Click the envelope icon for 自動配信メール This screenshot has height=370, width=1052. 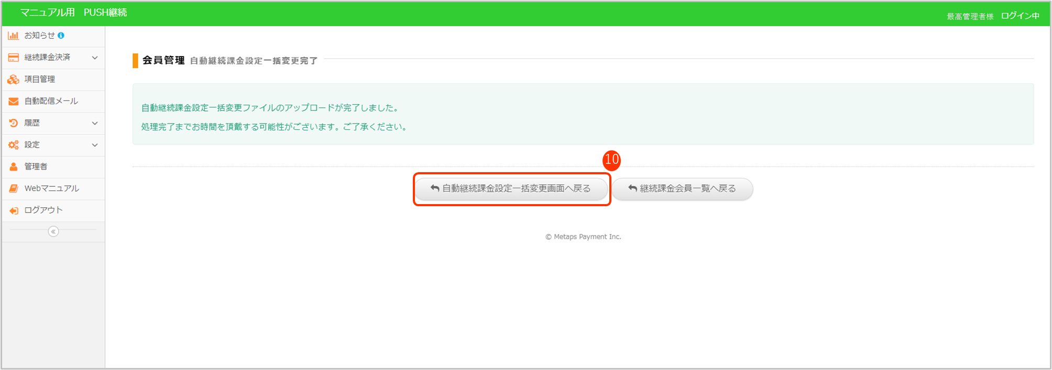pyautogui.click(x=13, y=102)
